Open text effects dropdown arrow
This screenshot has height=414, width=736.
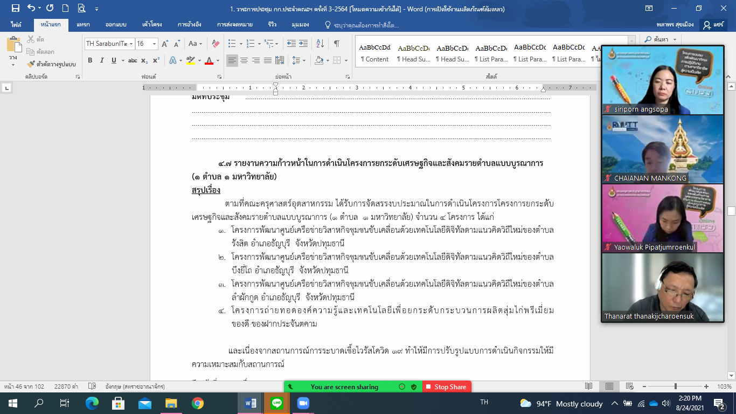180,60
